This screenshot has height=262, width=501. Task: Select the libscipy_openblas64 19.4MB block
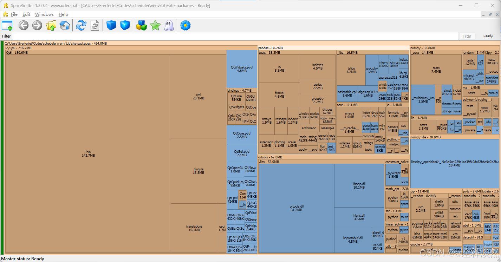click(455, 163)
